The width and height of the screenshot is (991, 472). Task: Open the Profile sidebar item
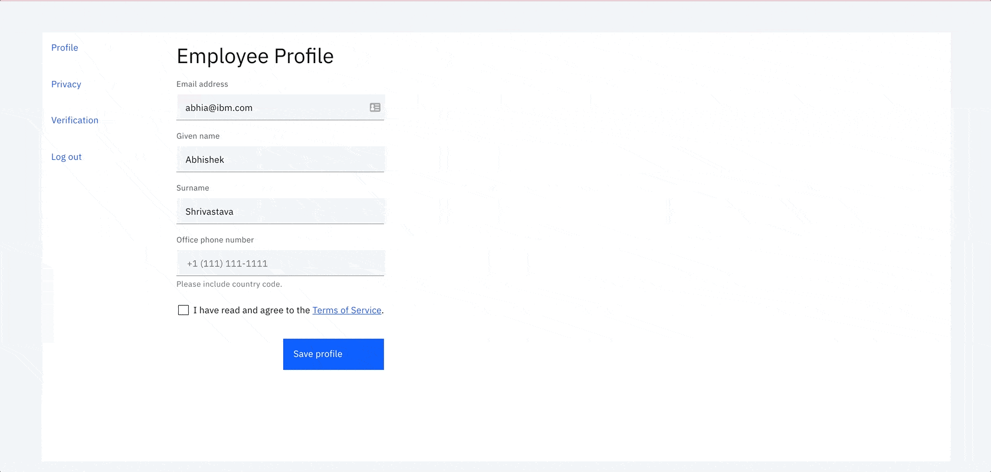click(65, 48)
